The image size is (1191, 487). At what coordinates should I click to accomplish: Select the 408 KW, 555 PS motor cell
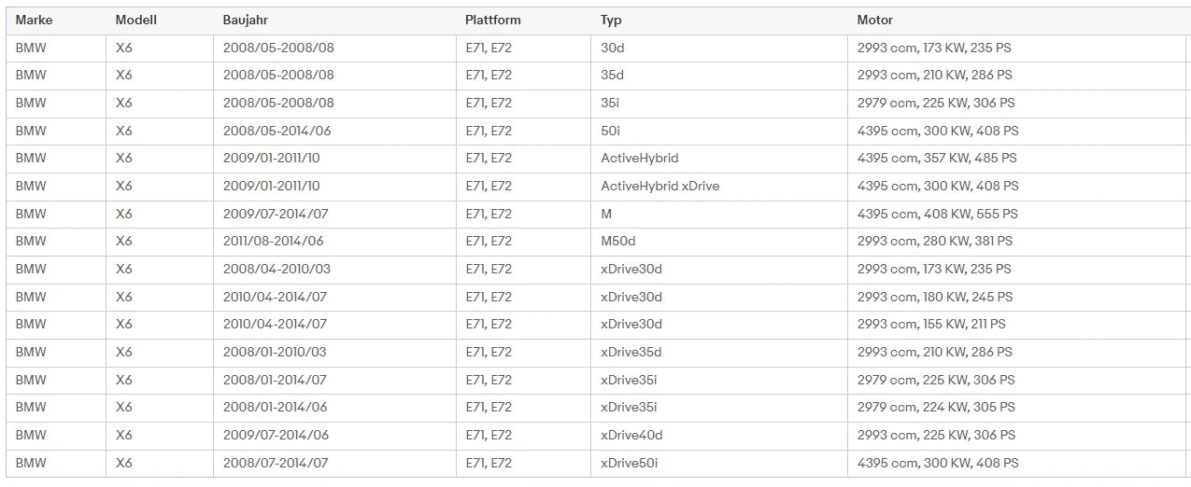pos(1018,214)
